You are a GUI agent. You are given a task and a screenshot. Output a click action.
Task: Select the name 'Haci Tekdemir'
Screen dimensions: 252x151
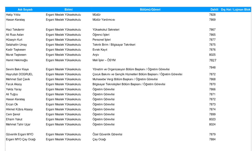tap(15, 30)
